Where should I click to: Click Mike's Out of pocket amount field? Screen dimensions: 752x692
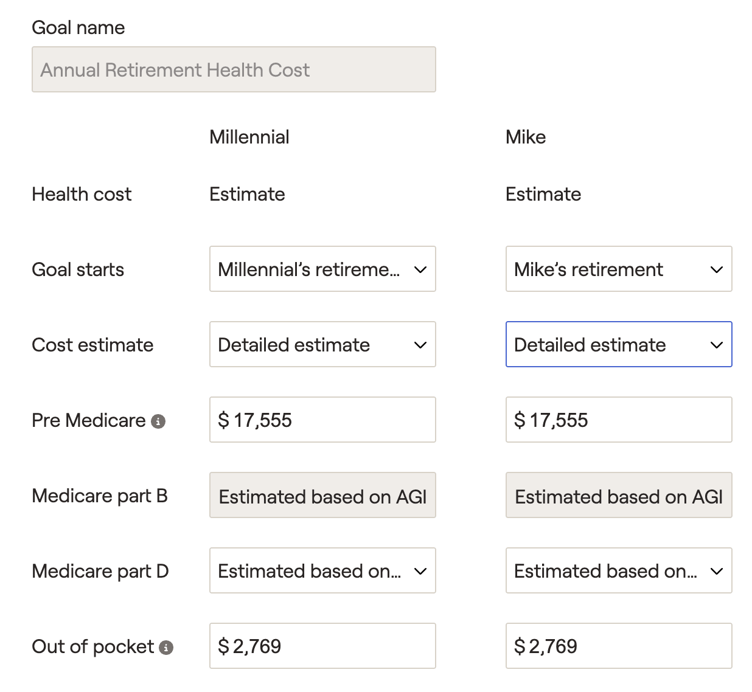(x=618, y=646)
